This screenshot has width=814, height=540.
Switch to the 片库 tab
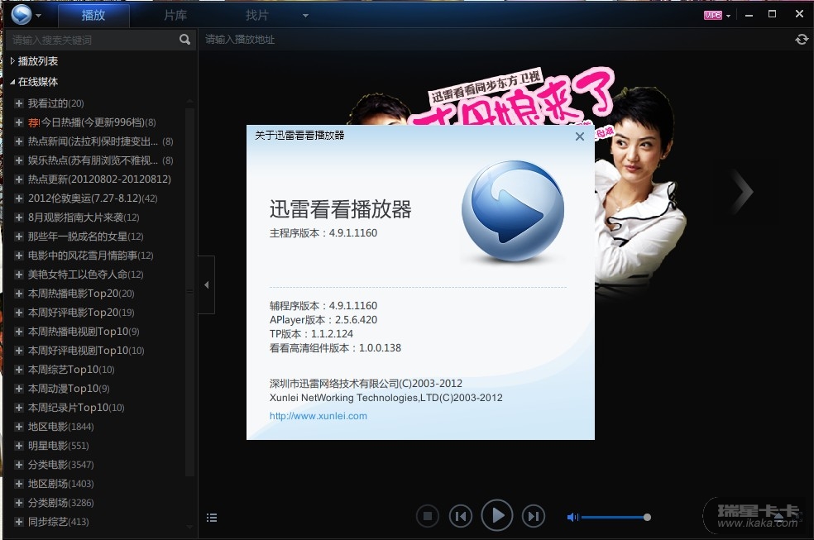click(x=175, y=16)
